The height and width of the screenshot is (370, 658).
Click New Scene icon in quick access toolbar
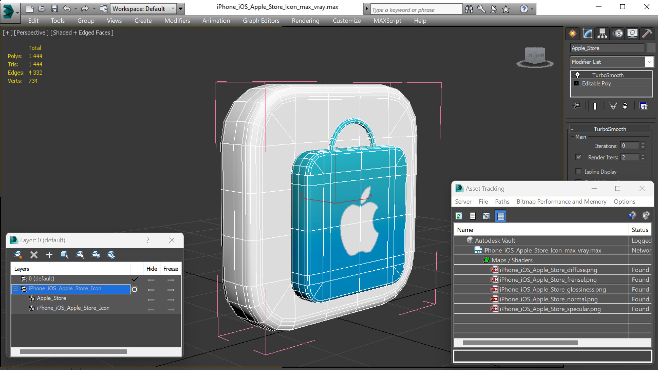tap(30, 9)
